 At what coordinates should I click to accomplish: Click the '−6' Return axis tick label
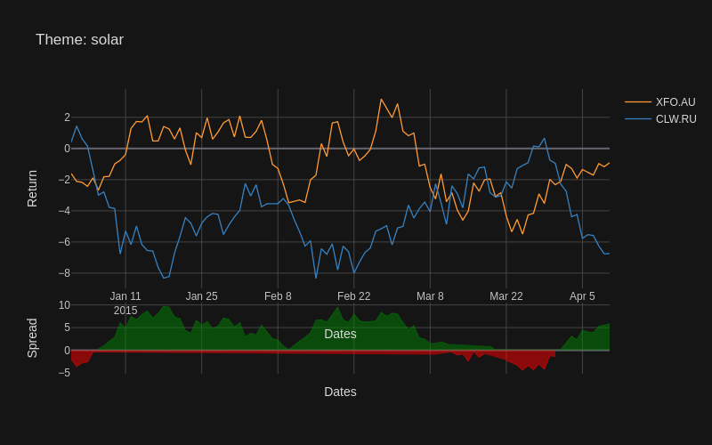point(64,242)
